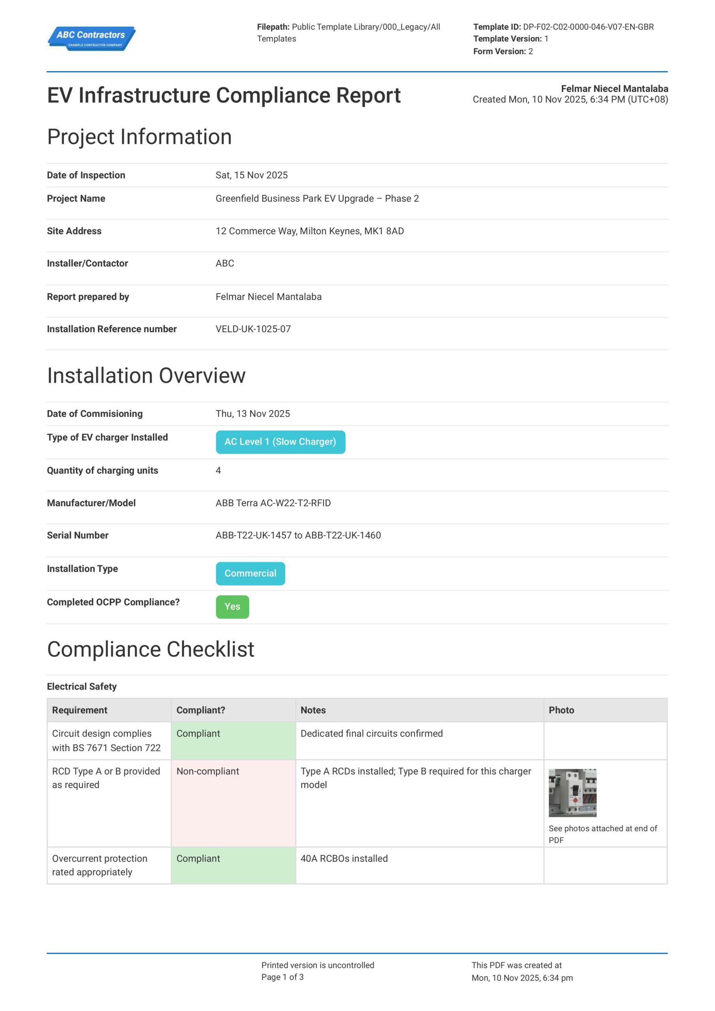Select the Commercial installation type tag

250,573
